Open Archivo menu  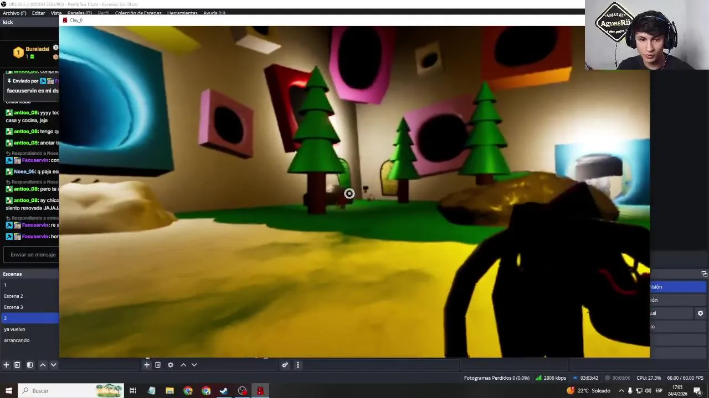[14, 13]
